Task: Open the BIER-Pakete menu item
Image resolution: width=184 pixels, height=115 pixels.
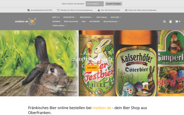Action: 102,17
